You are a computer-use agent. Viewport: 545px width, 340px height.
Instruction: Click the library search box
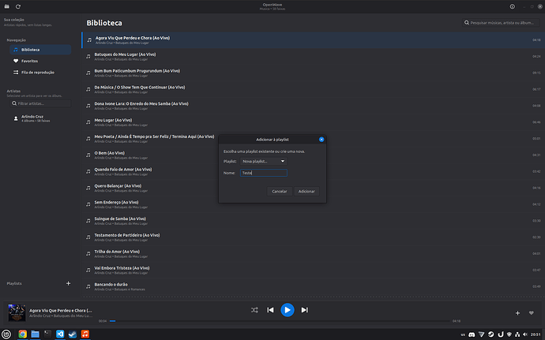pos(501,23)
